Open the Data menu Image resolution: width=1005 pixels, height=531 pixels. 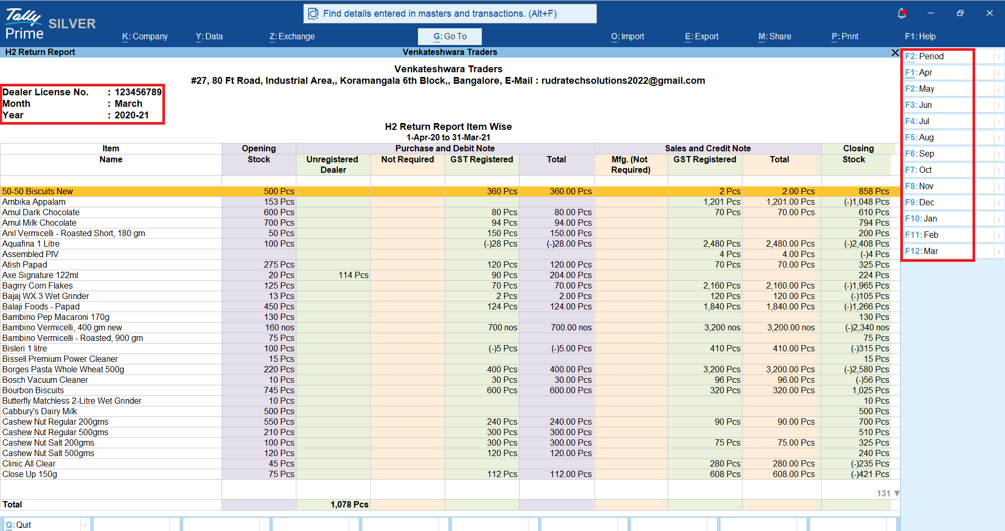(x=209, y=37)
